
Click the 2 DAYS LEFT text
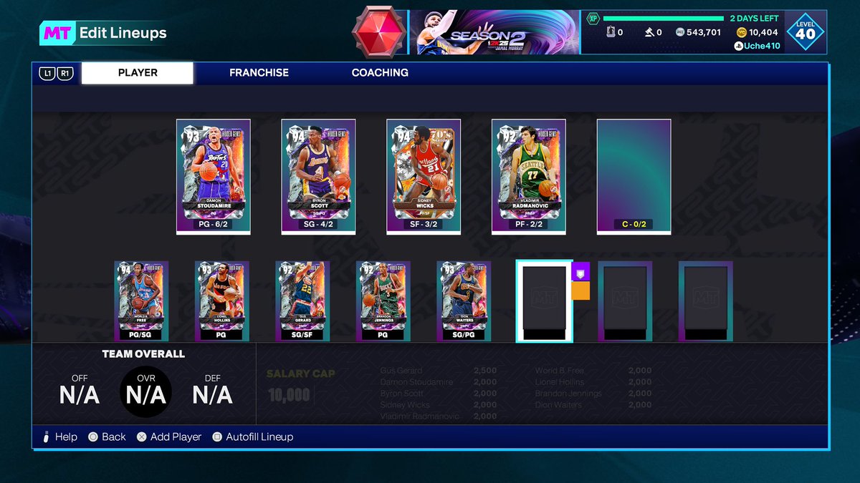[x=754, y=19]
